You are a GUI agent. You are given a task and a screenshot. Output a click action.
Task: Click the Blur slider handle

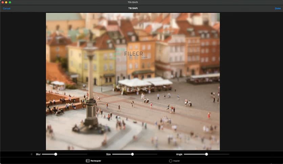pos(56,154)
